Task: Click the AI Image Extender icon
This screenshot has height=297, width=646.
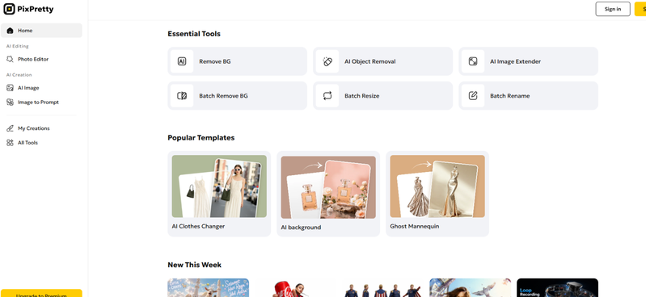Action: [x=472, y=61]
